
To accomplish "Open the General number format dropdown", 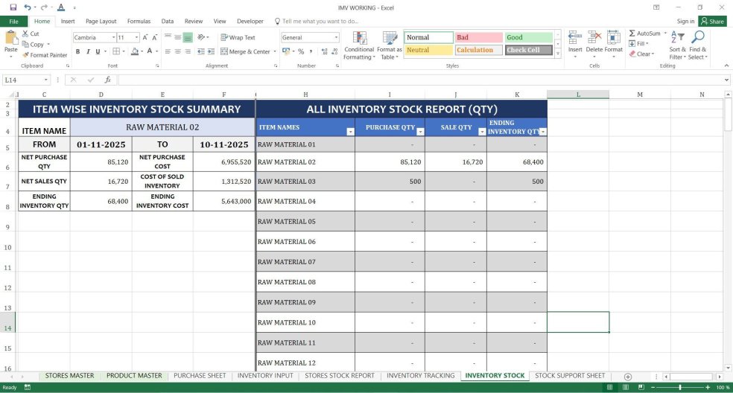I will tap(336, 37).
